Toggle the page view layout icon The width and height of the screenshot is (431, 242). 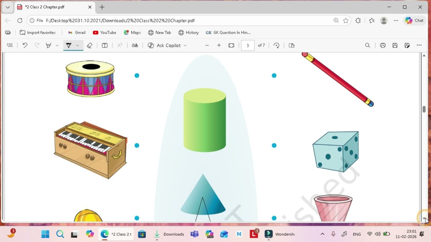292,45
